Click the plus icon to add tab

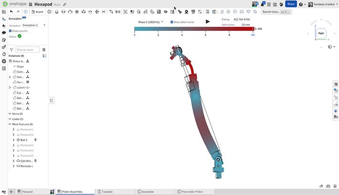click(11, 192)
